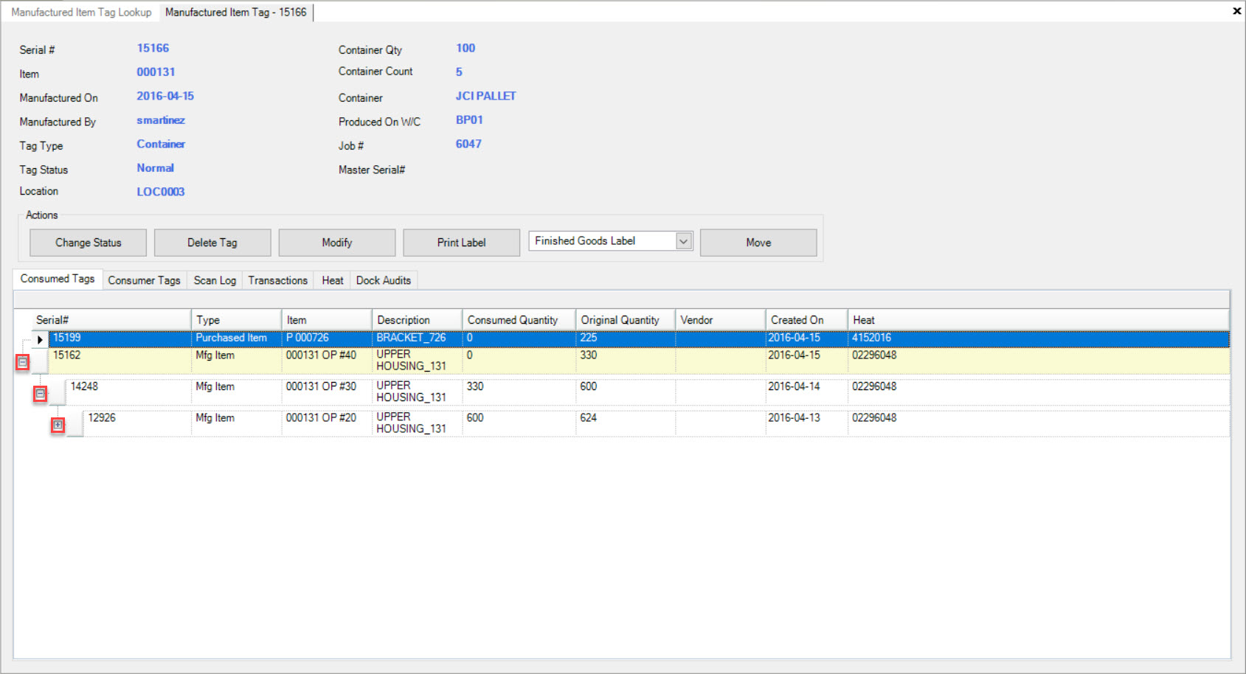Screen dimensions: 1246x674
Task: Sort by the Type column header
Action: tap(237, 320)
